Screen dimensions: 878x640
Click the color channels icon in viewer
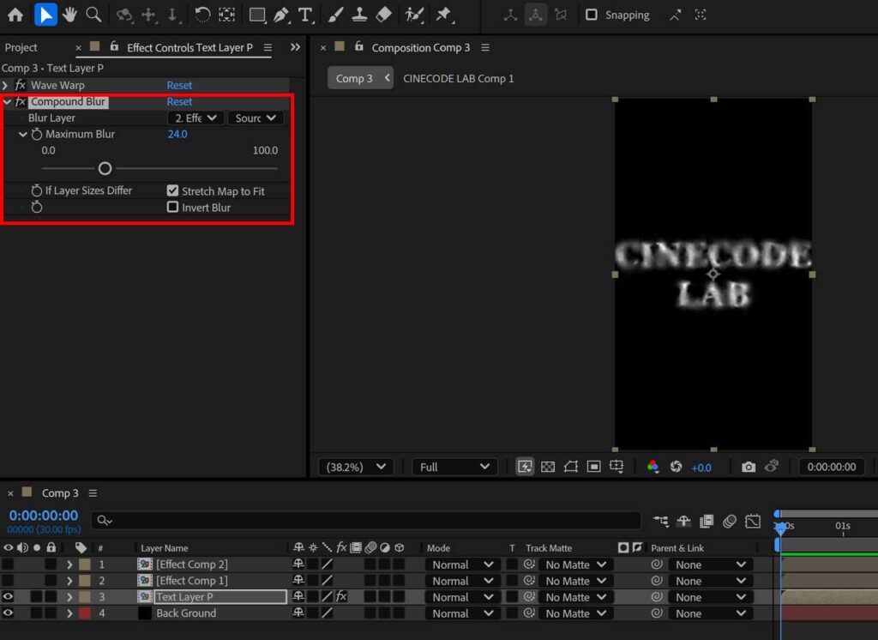pos(652,466)
